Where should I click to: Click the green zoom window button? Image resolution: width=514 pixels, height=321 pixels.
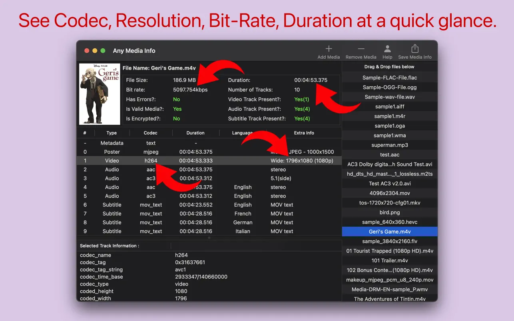click(103, 51)
